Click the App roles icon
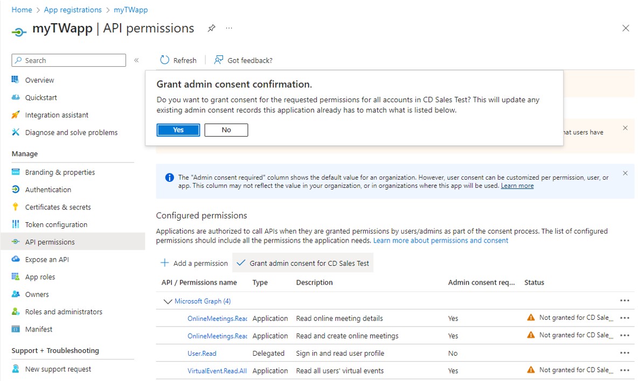 tap(16, 277)
